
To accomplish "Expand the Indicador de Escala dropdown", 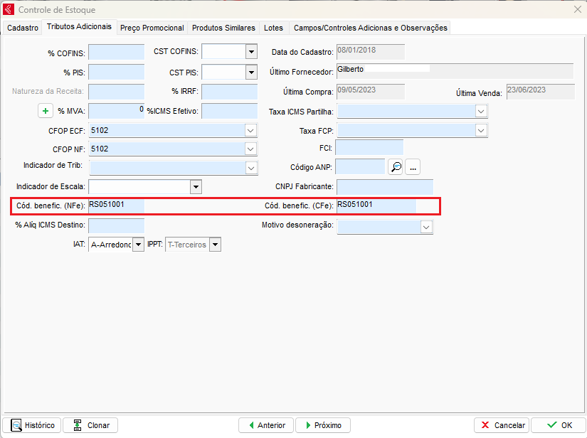I will [x=196, y=186].
